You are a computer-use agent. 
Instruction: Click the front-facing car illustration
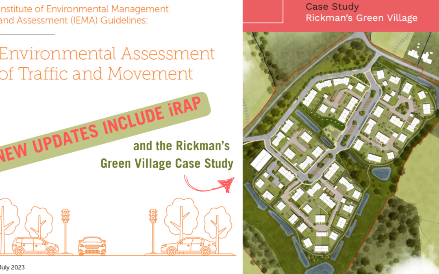click(92, 246)
